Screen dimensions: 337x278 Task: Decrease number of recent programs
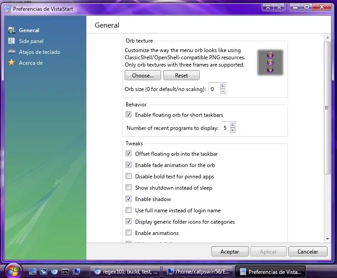pos(233,130)
